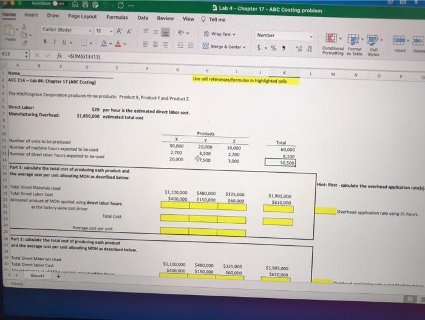Click the formula bar cancel X button

click(37, 55)
